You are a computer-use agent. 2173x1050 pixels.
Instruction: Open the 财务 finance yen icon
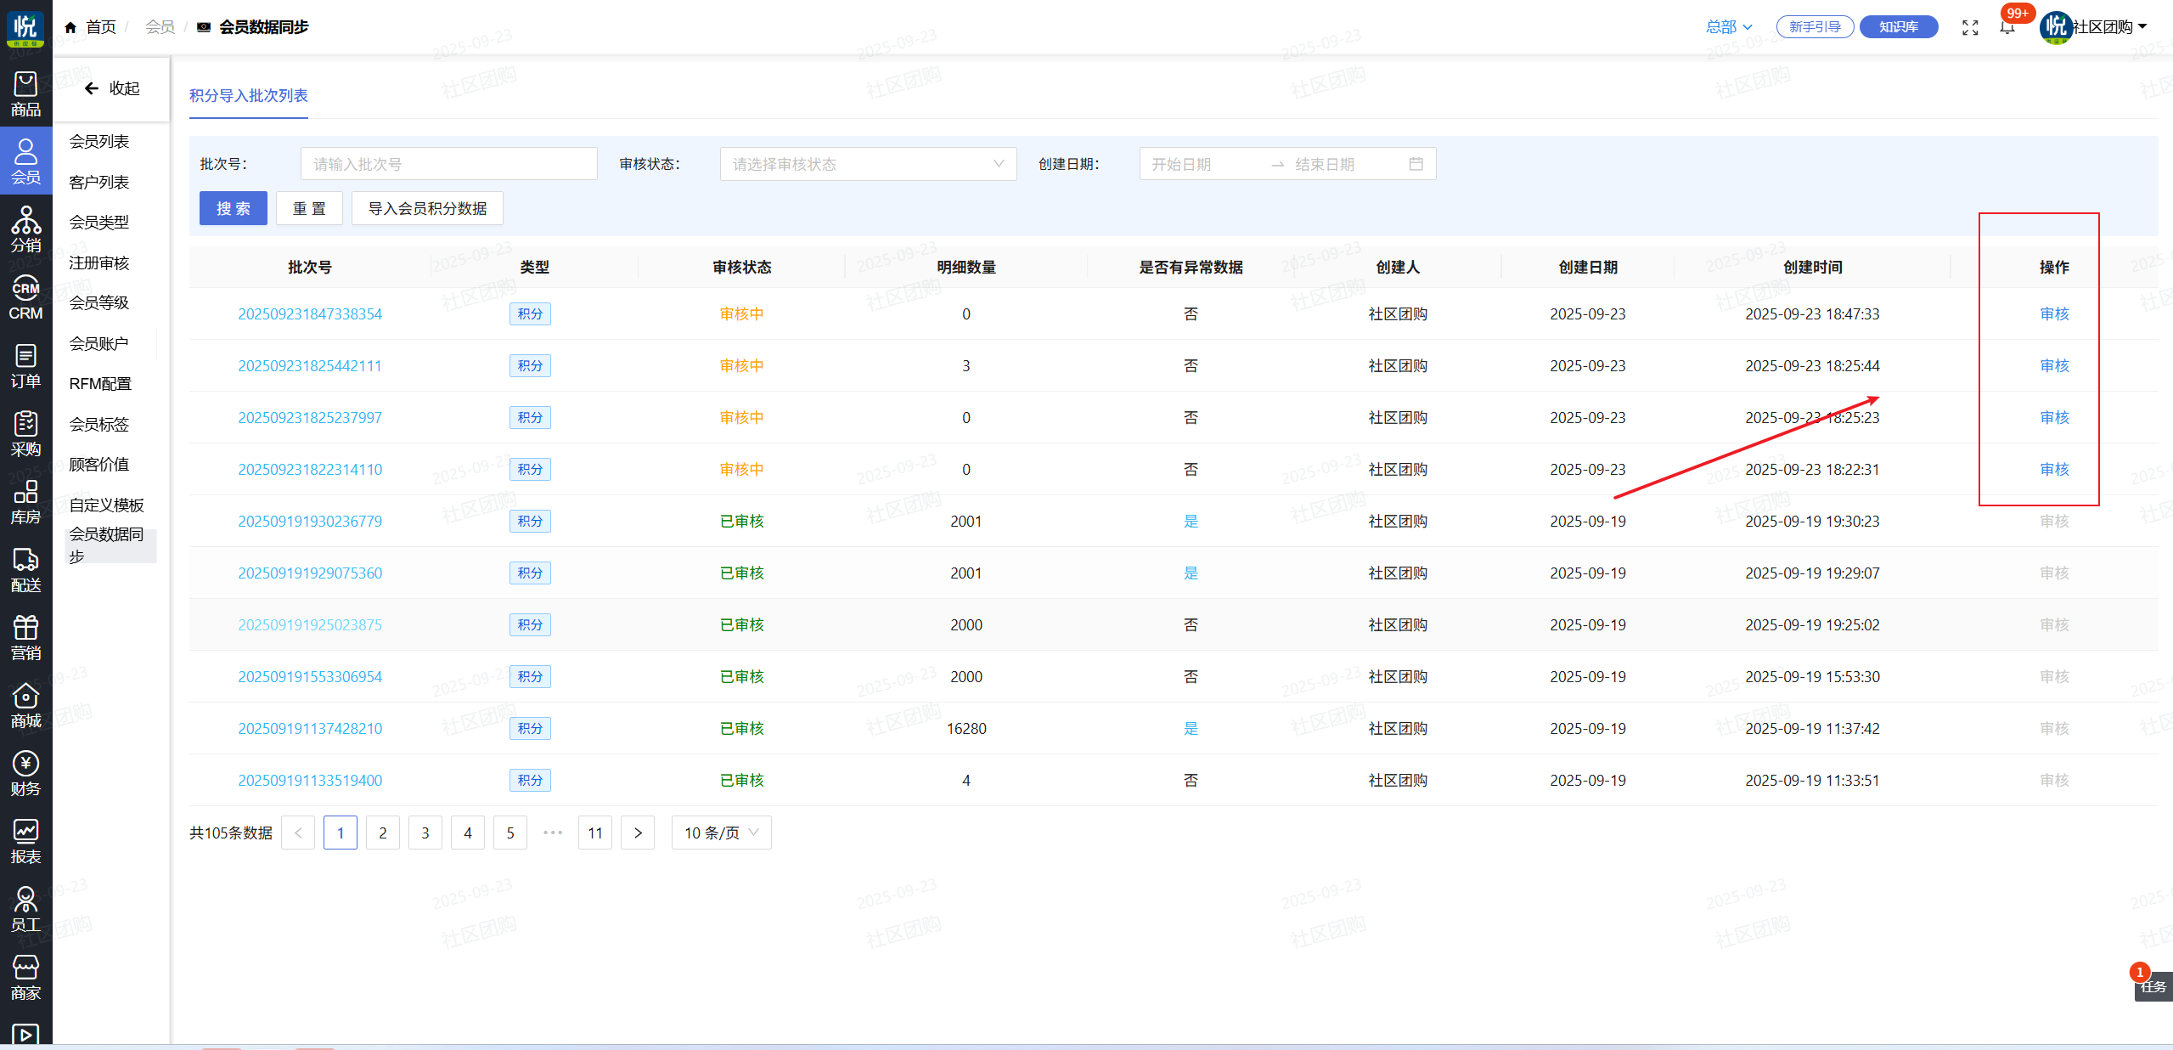(25, 773)
